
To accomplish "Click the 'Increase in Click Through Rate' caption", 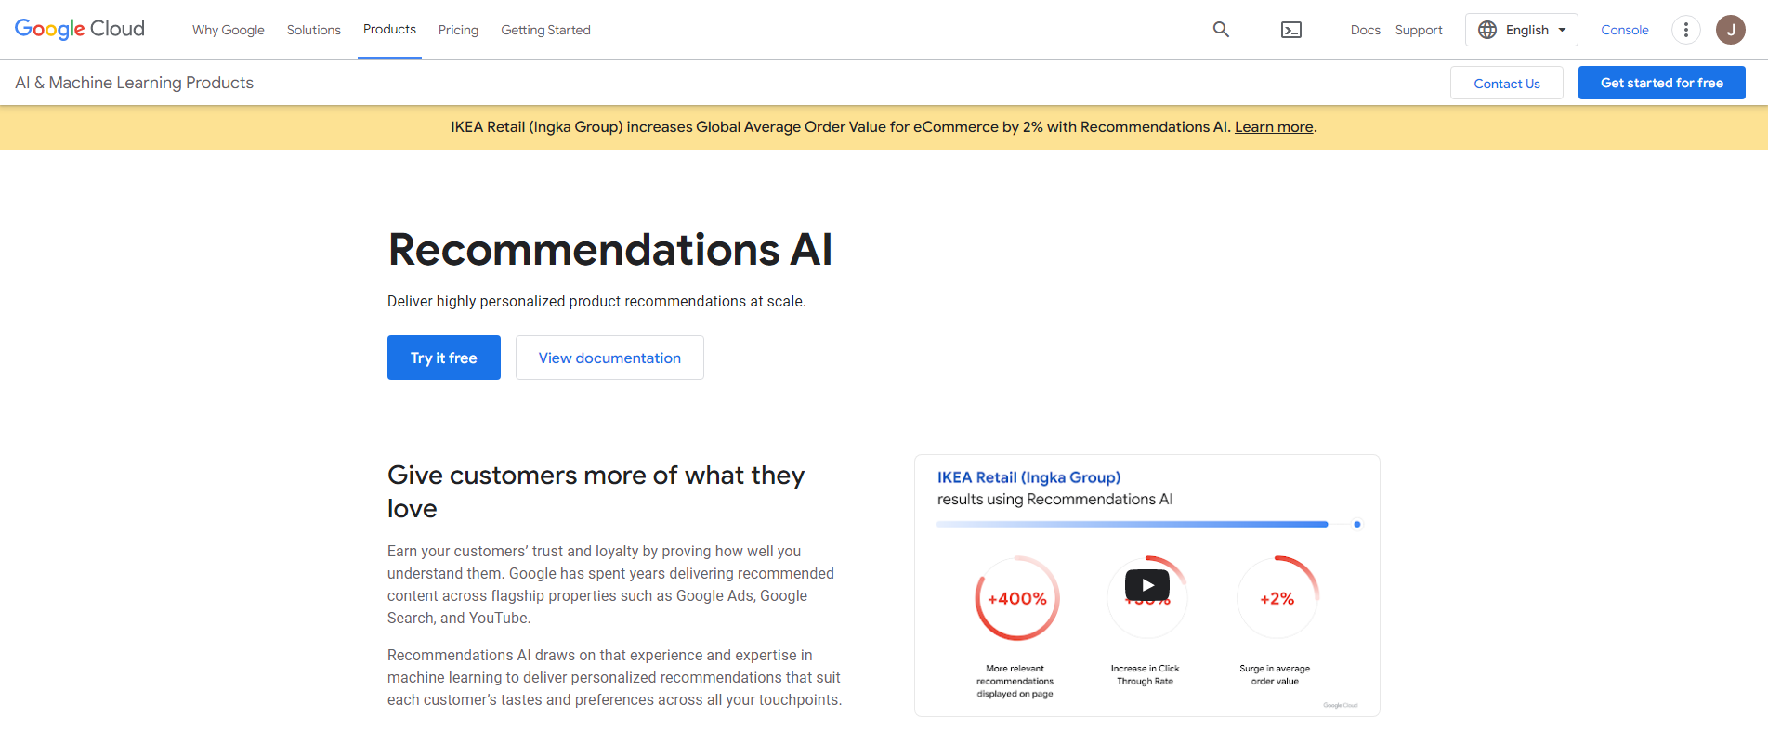I will point(1145,674).
